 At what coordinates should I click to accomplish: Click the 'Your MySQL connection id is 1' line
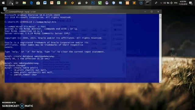click(23, 31)
